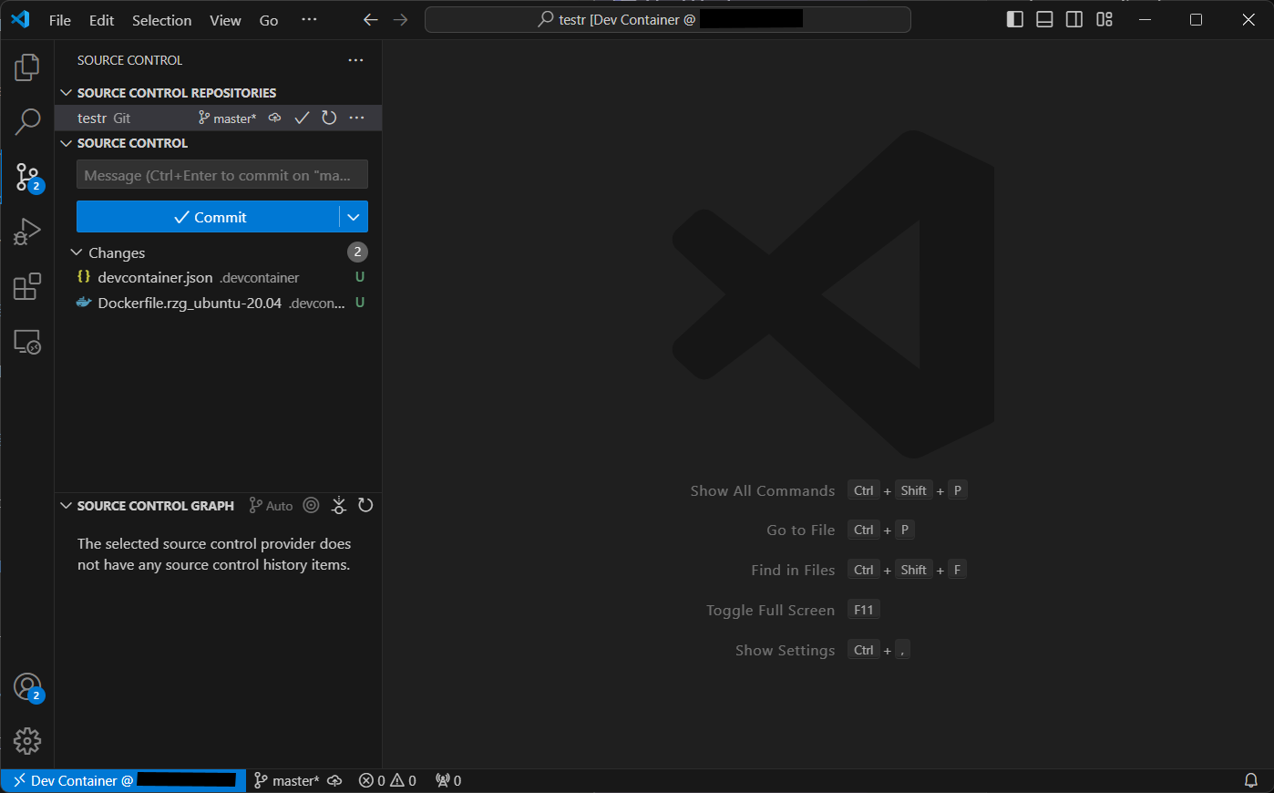
Task: Open the Accounts menu icon
Action: point(27,687)
